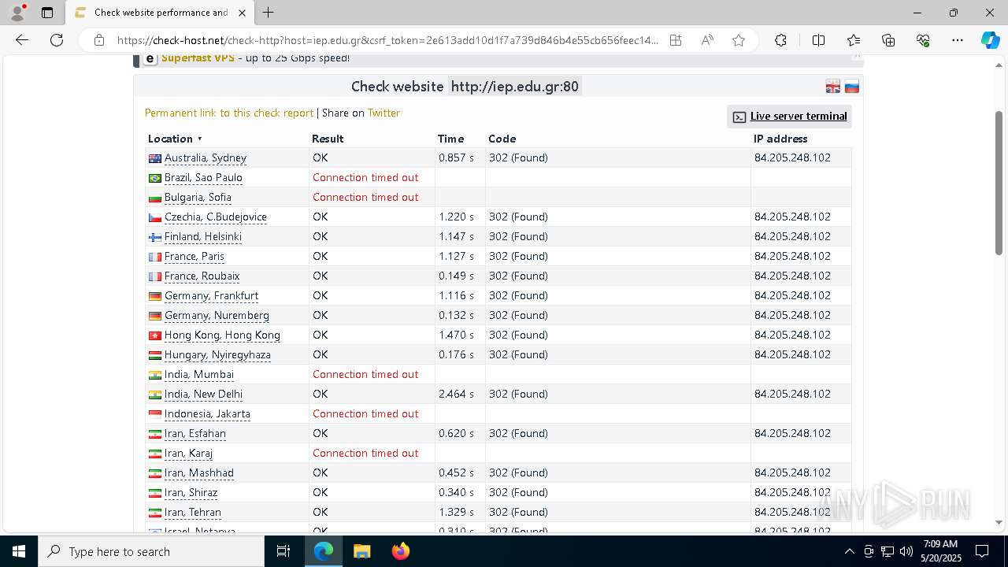Reload the page with Refresh icon

click(x=57, y=40)
